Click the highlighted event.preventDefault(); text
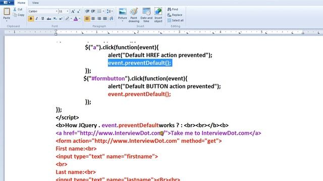The width and height of the screenshot is (323, 181). pyautogui.click(x=140, y=63)
